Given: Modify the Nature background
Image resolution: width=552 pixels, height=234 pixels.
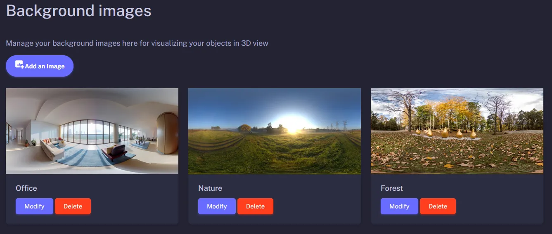Looking at the screenshot, I should (x=217, y=206).
